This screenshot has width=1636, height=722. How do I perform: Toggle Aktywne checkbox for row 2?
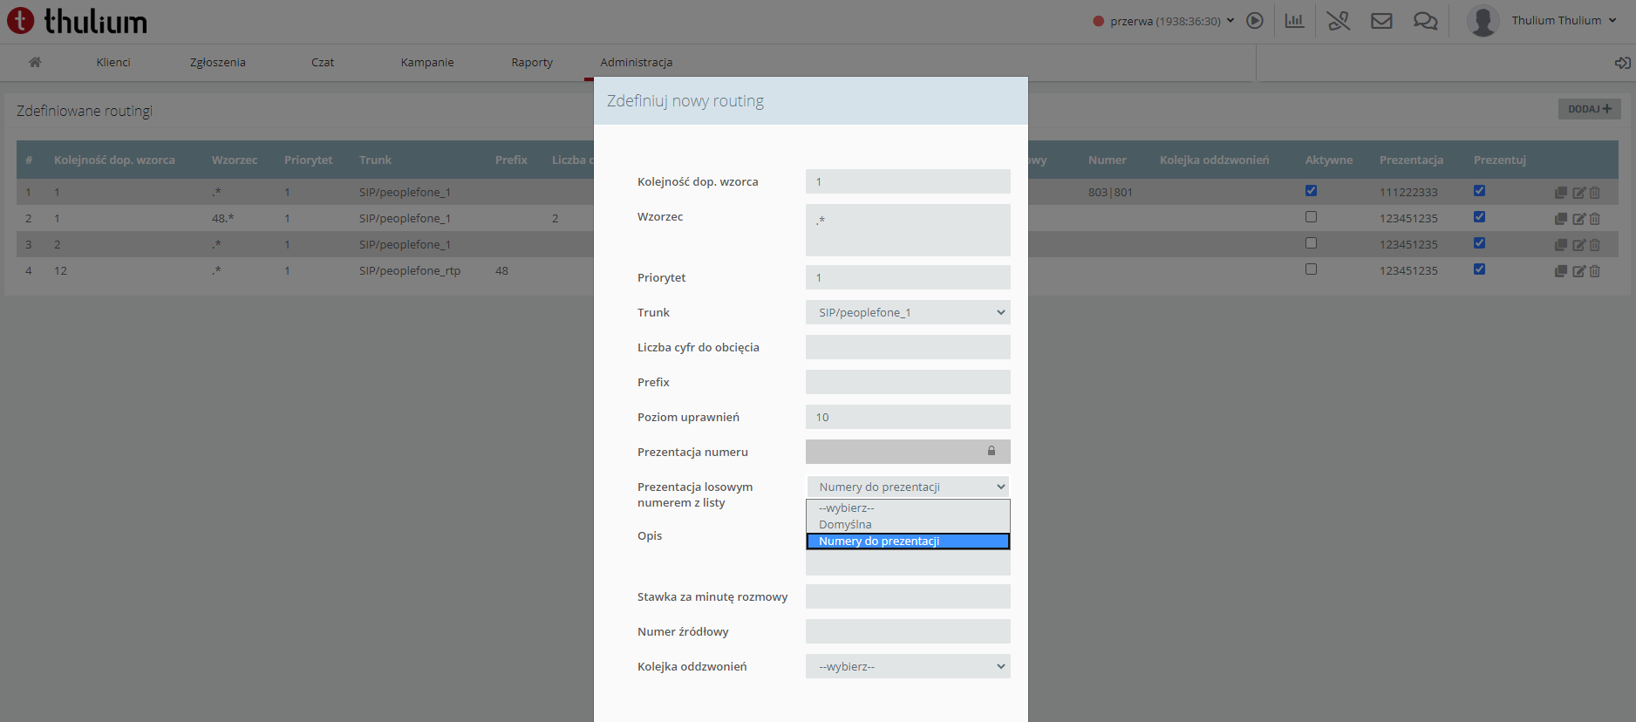[1311, 216]
